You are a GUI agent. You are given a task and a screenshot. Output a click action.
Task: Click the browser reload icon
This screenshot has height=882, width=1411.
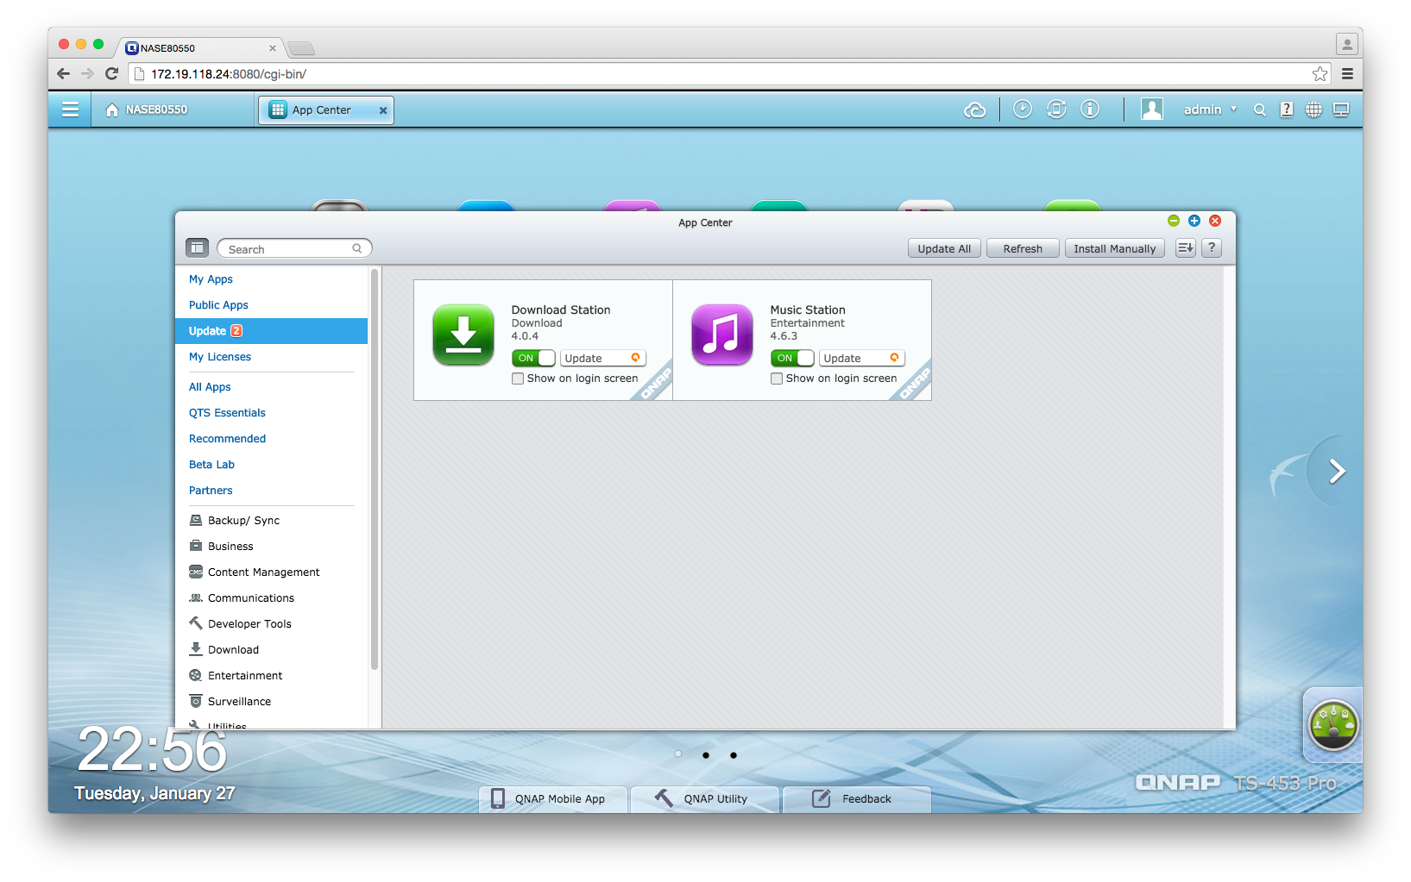111,74
